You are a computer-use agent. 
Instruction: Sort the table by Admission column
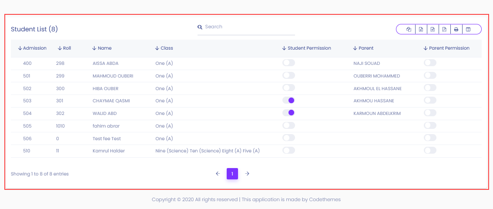tap(32, 48)
